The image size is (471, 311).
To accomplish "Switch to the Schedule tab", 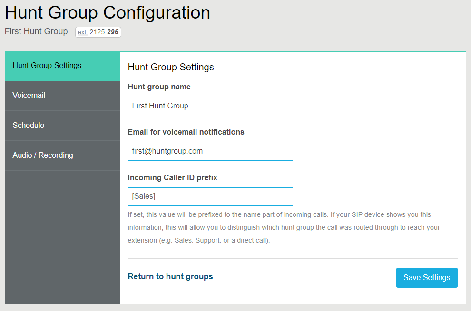I will click(28, 125).
